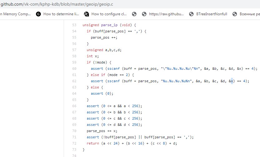Screen dimensions: 260x157
Task: Click 'assert (0 <= b && b < 256);'
Action: tap(115, 112)
